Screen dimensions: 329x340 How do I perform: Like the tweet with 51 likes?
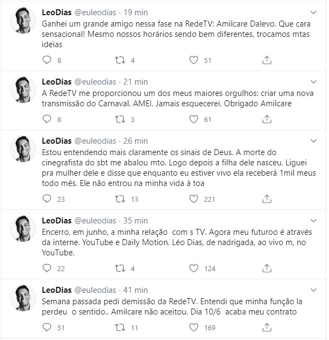click(x=193, y=60)
